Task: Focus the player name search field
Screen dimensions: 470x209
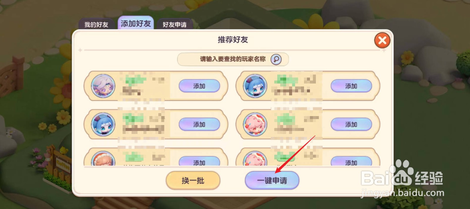Action: click(x=233, y=59)
